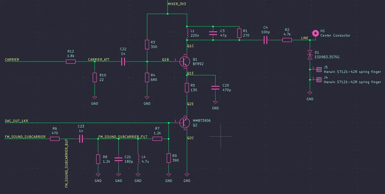Click the vertical FM_SOUND_SUBCARRIER_BUF label

[67, 163]
